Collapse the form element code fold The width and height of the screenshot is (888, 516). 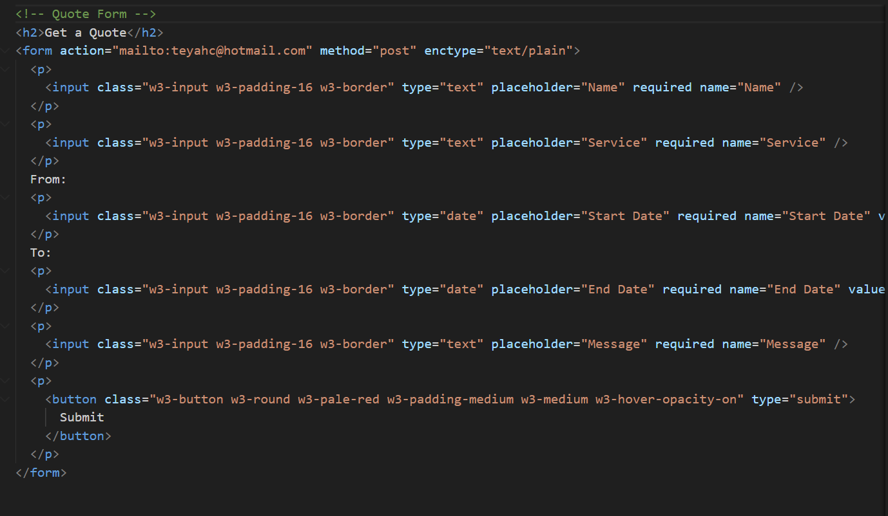click(5, 50)
